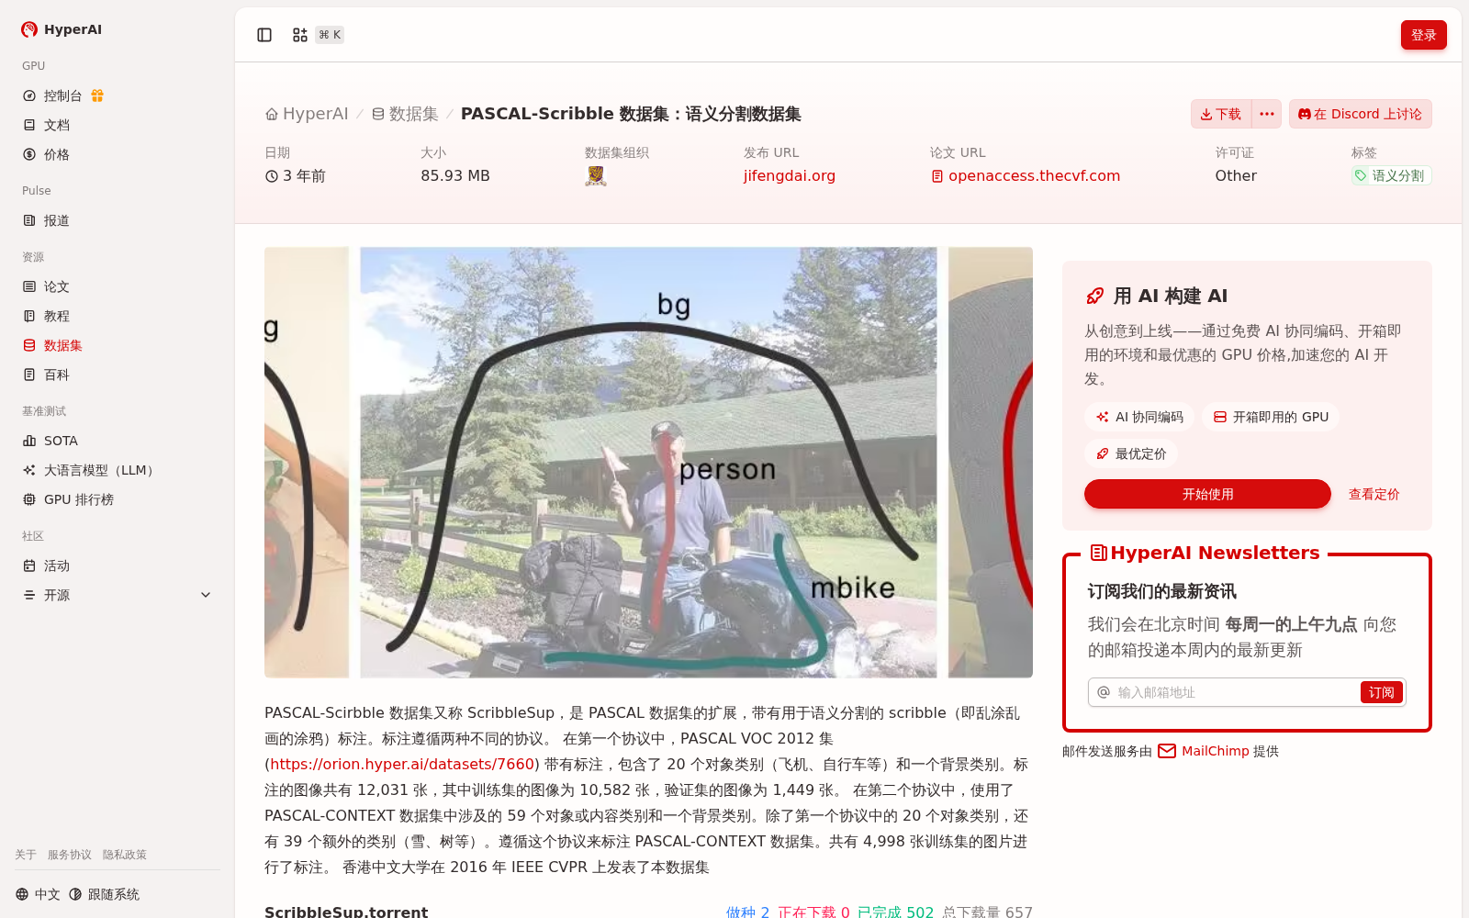The width and height of the screenshot is (1469, 918).
Task: Expand the 开源 section chevron
Action: point(206,595)
